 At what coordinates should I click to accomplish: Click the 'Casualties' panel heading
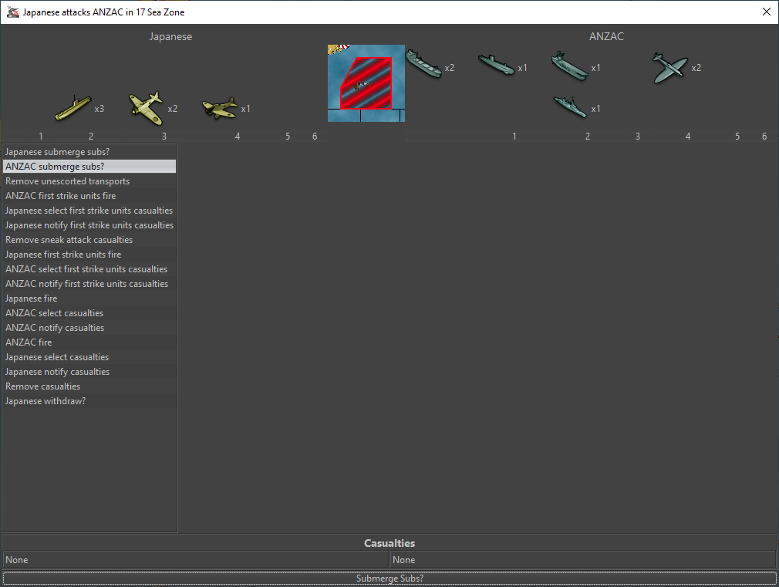389,543
